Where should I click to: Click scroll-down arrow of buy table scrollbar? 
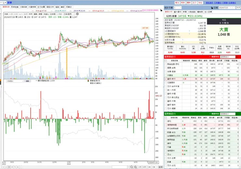coord(240,110)
